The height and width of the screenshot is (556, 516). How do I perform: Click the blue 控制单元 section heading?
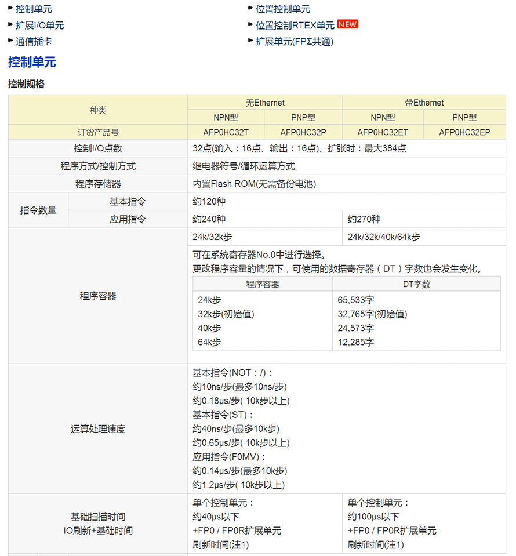point(32,62)
